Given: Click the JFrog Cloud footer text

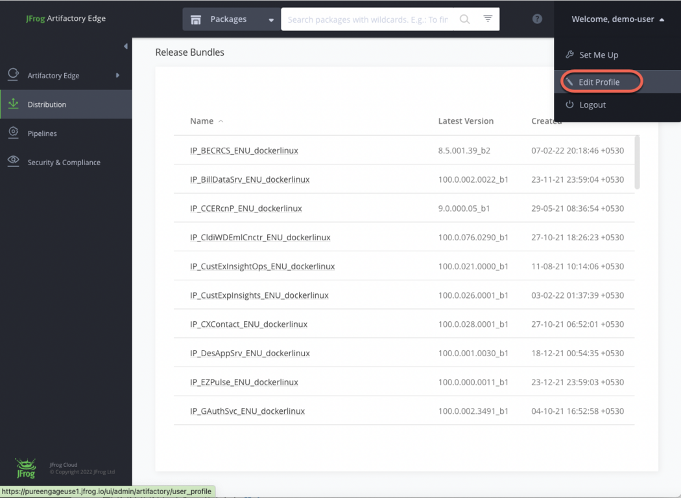Looking at the screenshot, I should (64, 464).
